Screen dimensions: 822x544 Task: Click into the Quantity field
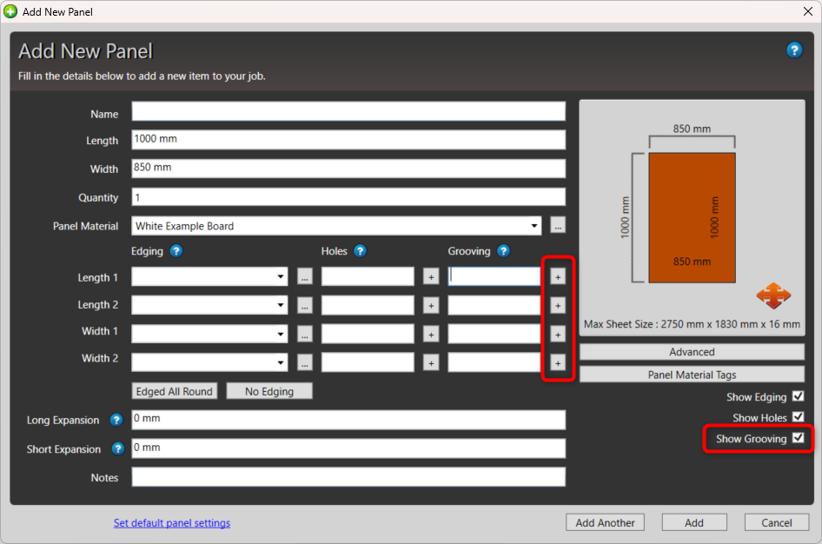(348, 197)
